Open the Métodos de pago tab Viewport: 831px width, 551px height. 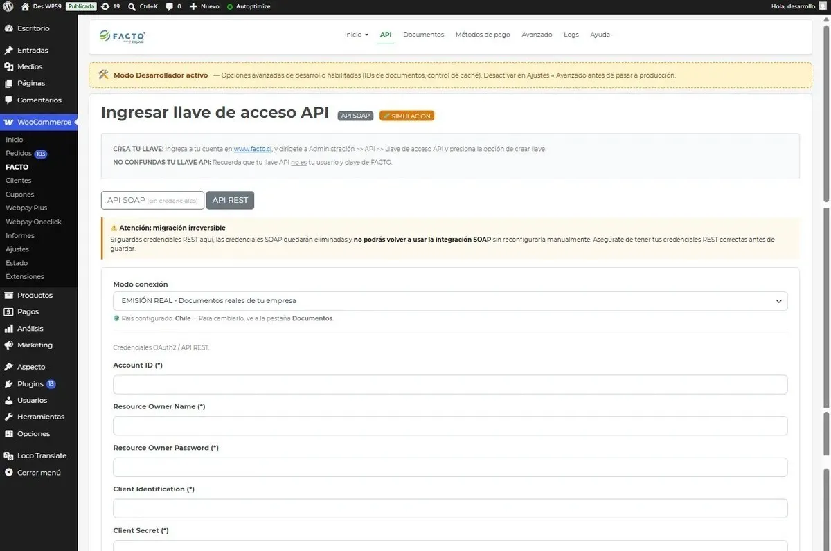pos(483,35)
